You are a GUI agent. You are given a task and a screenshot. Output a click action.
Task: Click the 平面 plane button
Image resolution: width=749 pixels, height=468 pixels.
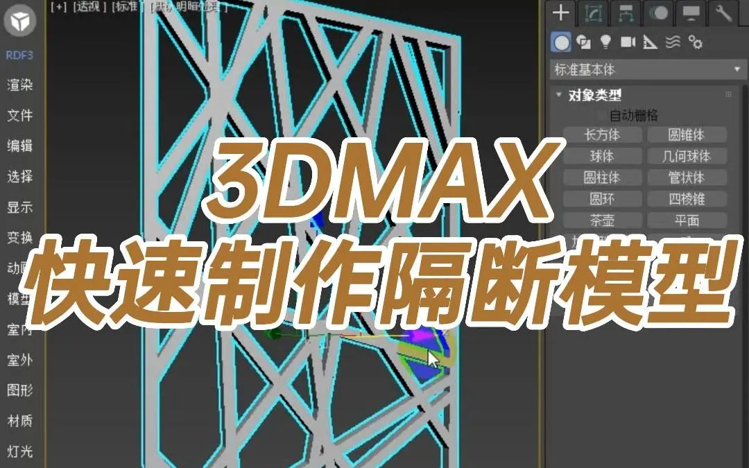coord(687,220)
